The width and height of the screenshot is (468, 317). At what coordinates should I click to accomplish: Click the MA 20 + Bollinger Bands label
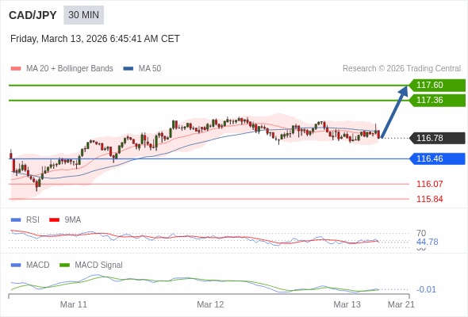pyautogui.click(x=70, y=69)
